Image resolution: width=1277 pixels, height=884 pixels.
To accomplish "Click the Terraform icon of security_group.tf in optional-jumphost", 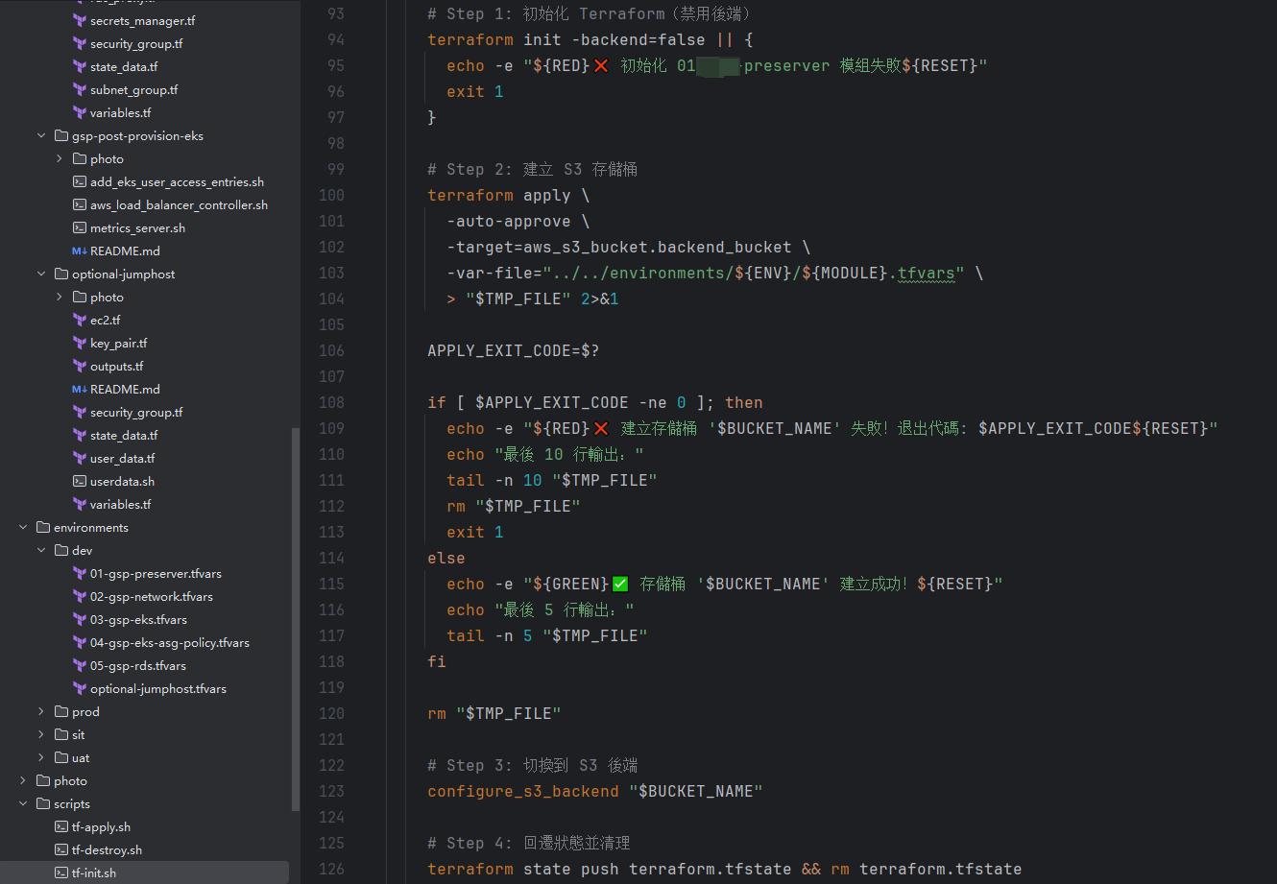I will [80, 413].
